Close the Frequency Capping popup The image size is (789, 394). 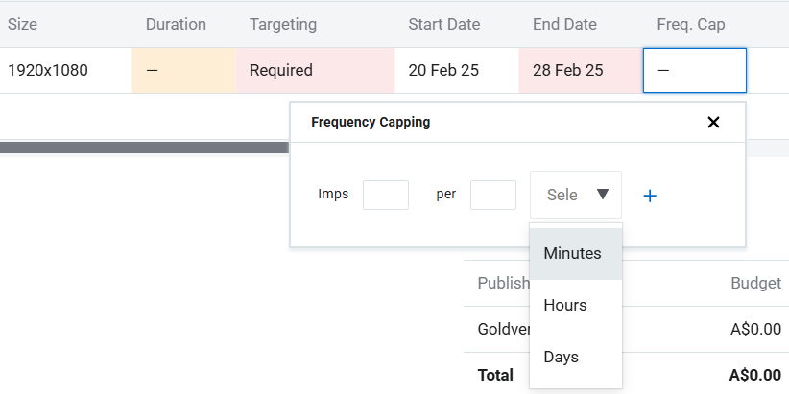713,123
